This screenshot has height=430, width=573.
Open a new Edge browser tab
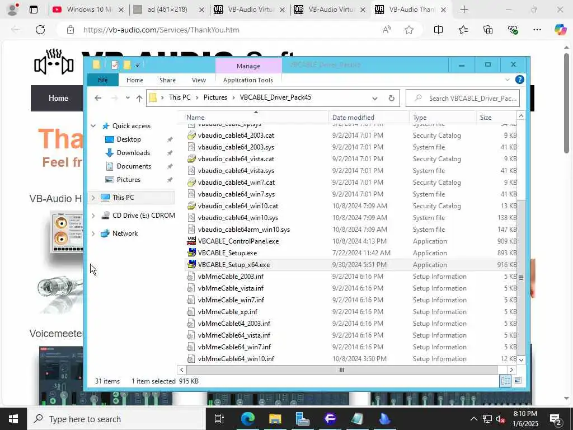click(x=464, y=10)
